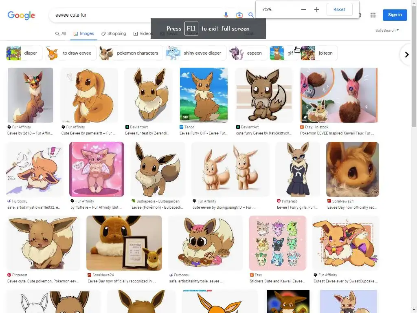Sign in to Google account
The width and height of the screenshot is (417, 313).
[x=395, y=15]
